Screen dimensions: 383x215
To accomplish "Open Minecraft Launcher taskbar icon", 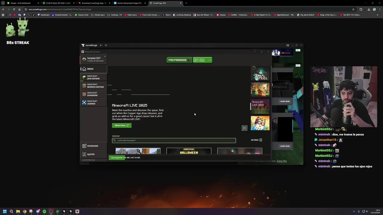I will [77, 211].
